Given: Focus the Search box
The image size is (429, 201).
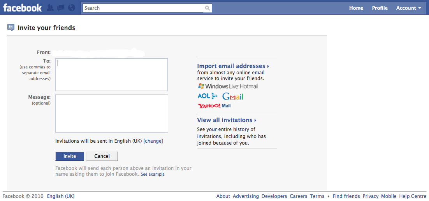Looking at the screenshot, I should coord(143,8).
